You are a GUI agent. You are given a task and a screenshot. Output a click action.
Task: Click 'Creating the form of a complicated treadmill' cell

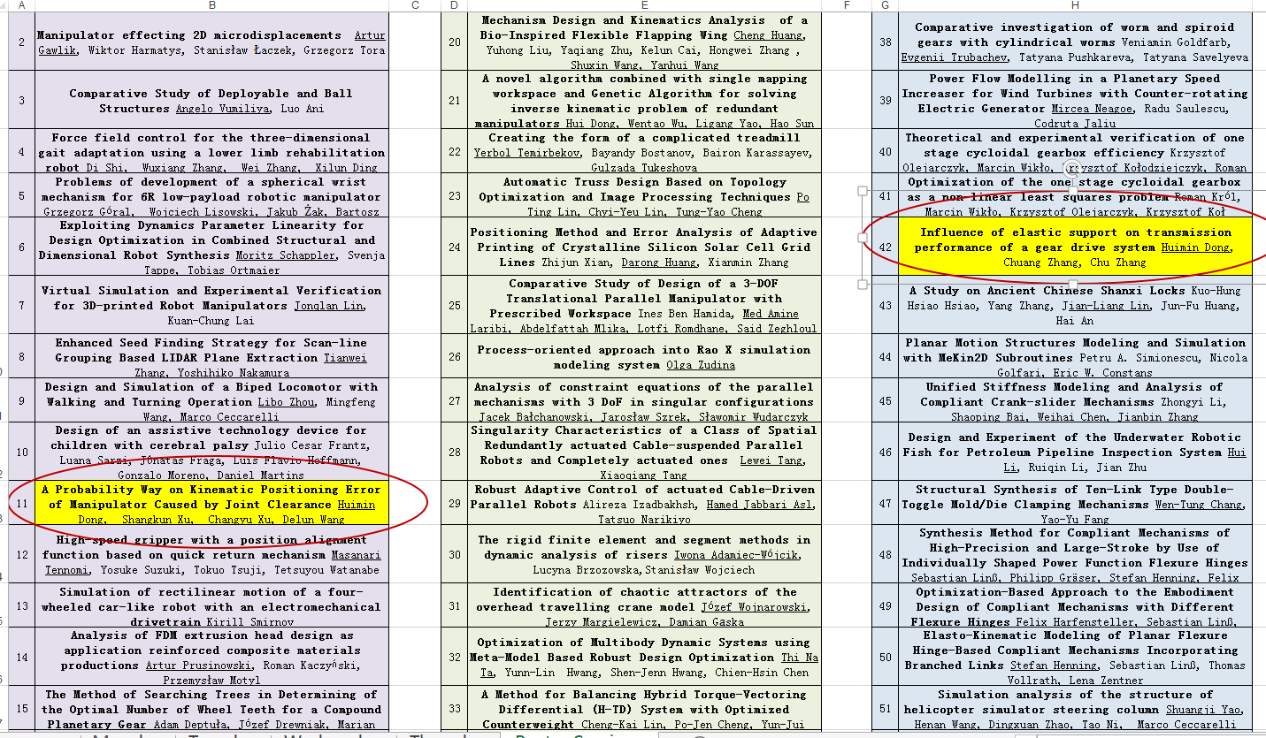pyautogui.click(x=644, y=151)
